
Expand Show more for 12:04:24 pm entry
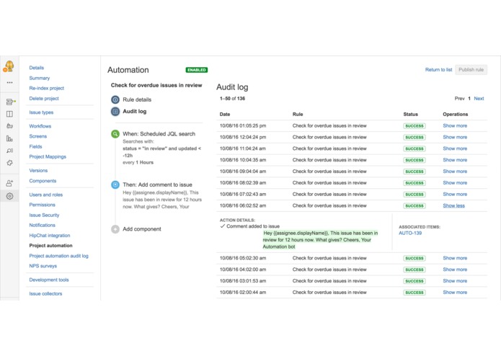click(455, 137)
